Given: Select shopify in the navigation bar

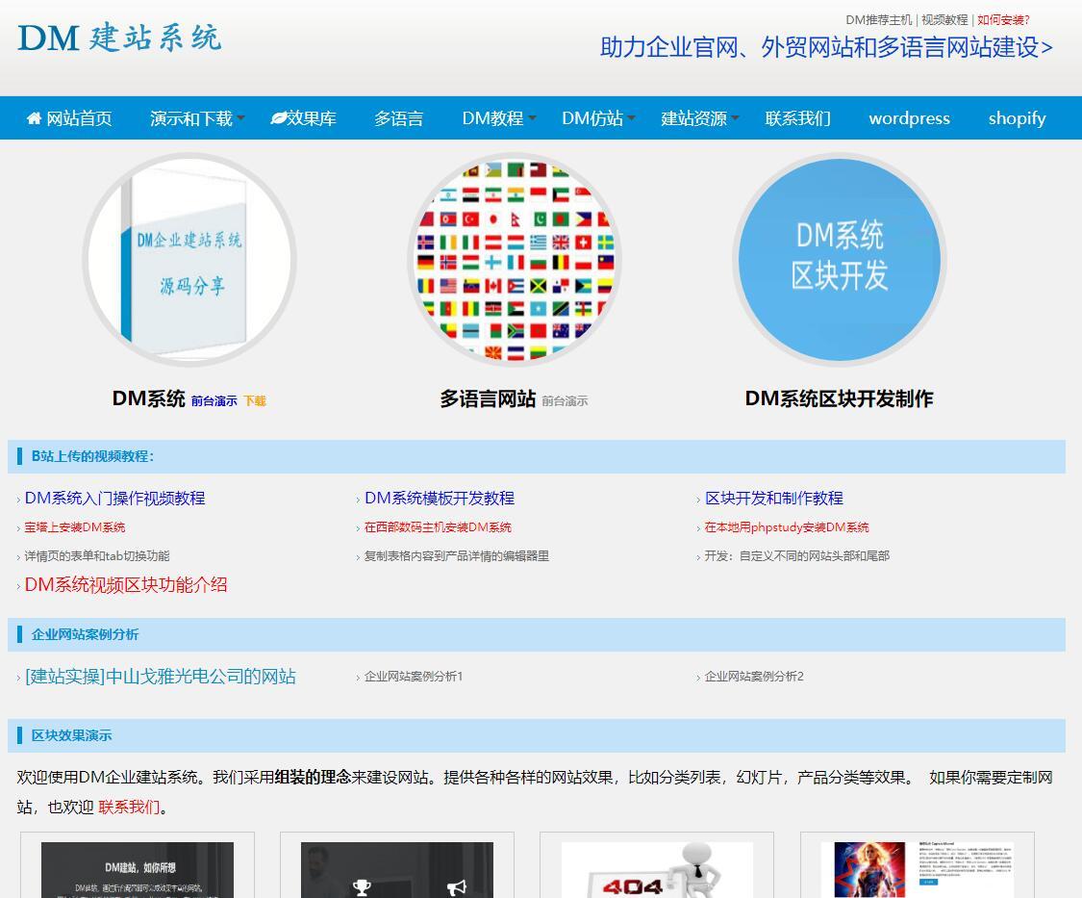Looking at the screenshot, I should (x=1017, y=118).
